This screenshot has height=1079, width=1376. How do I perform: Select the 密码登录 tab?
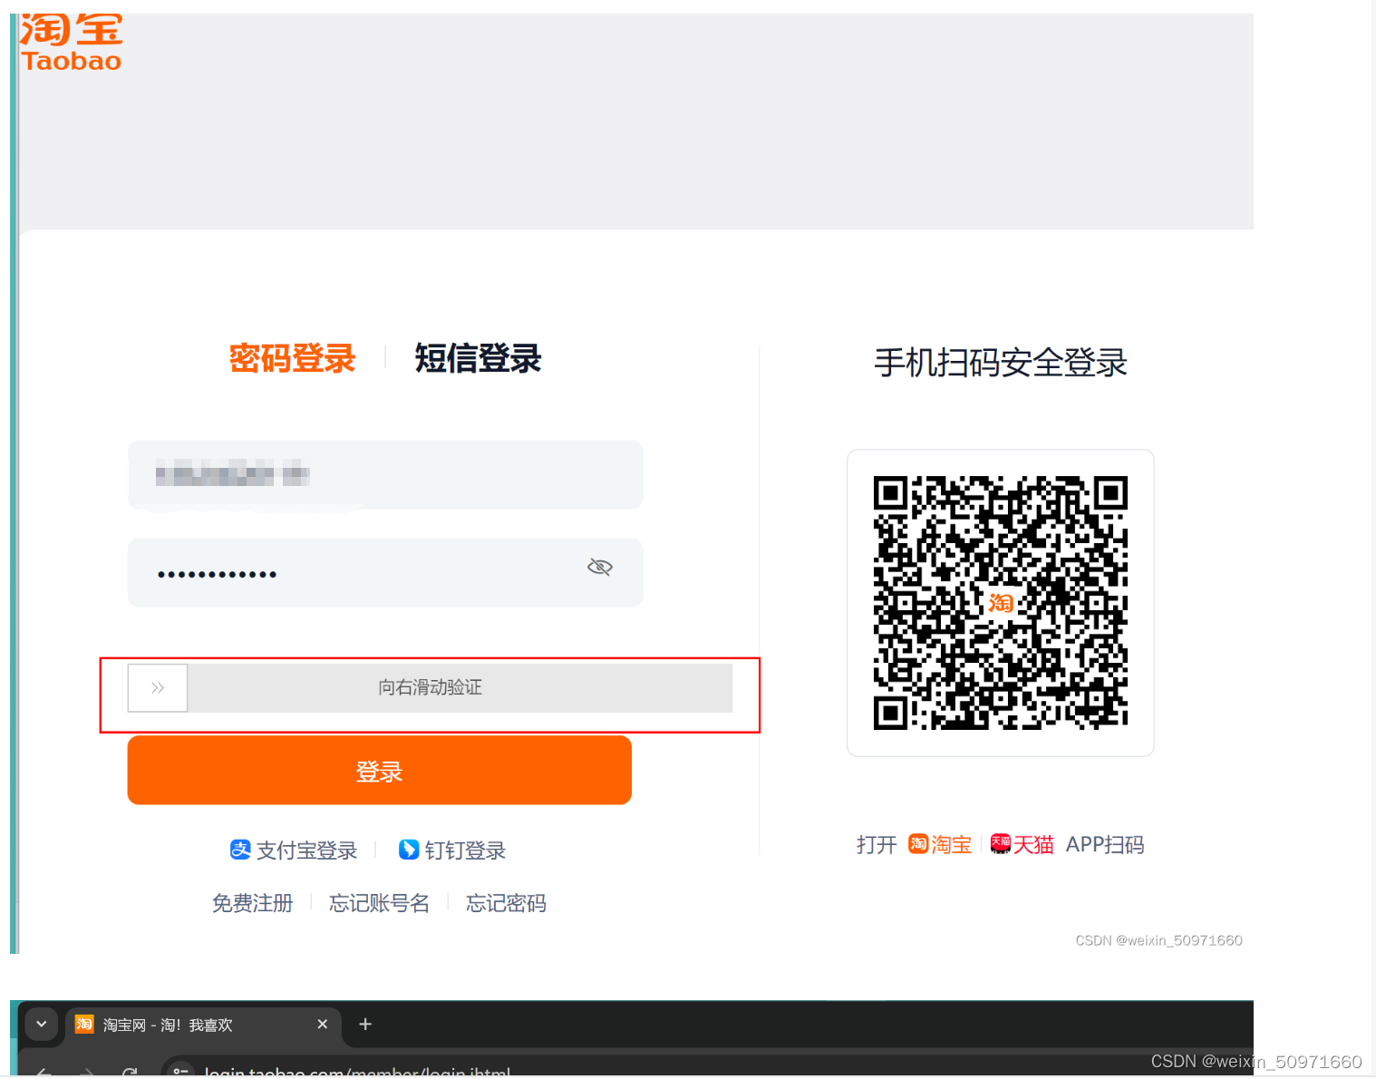click(292, 358)
